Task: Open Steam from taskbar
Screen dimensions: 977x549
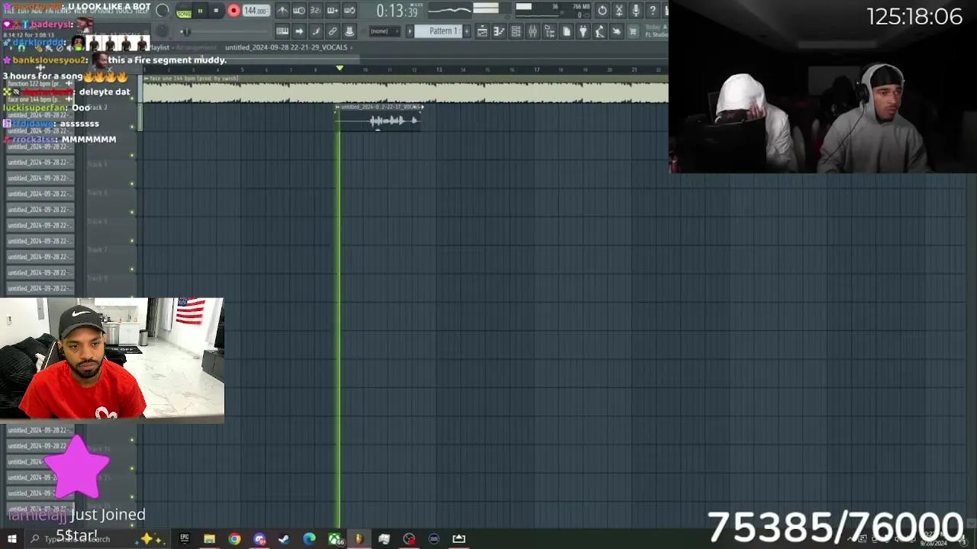Action: [x=284, y=539]
